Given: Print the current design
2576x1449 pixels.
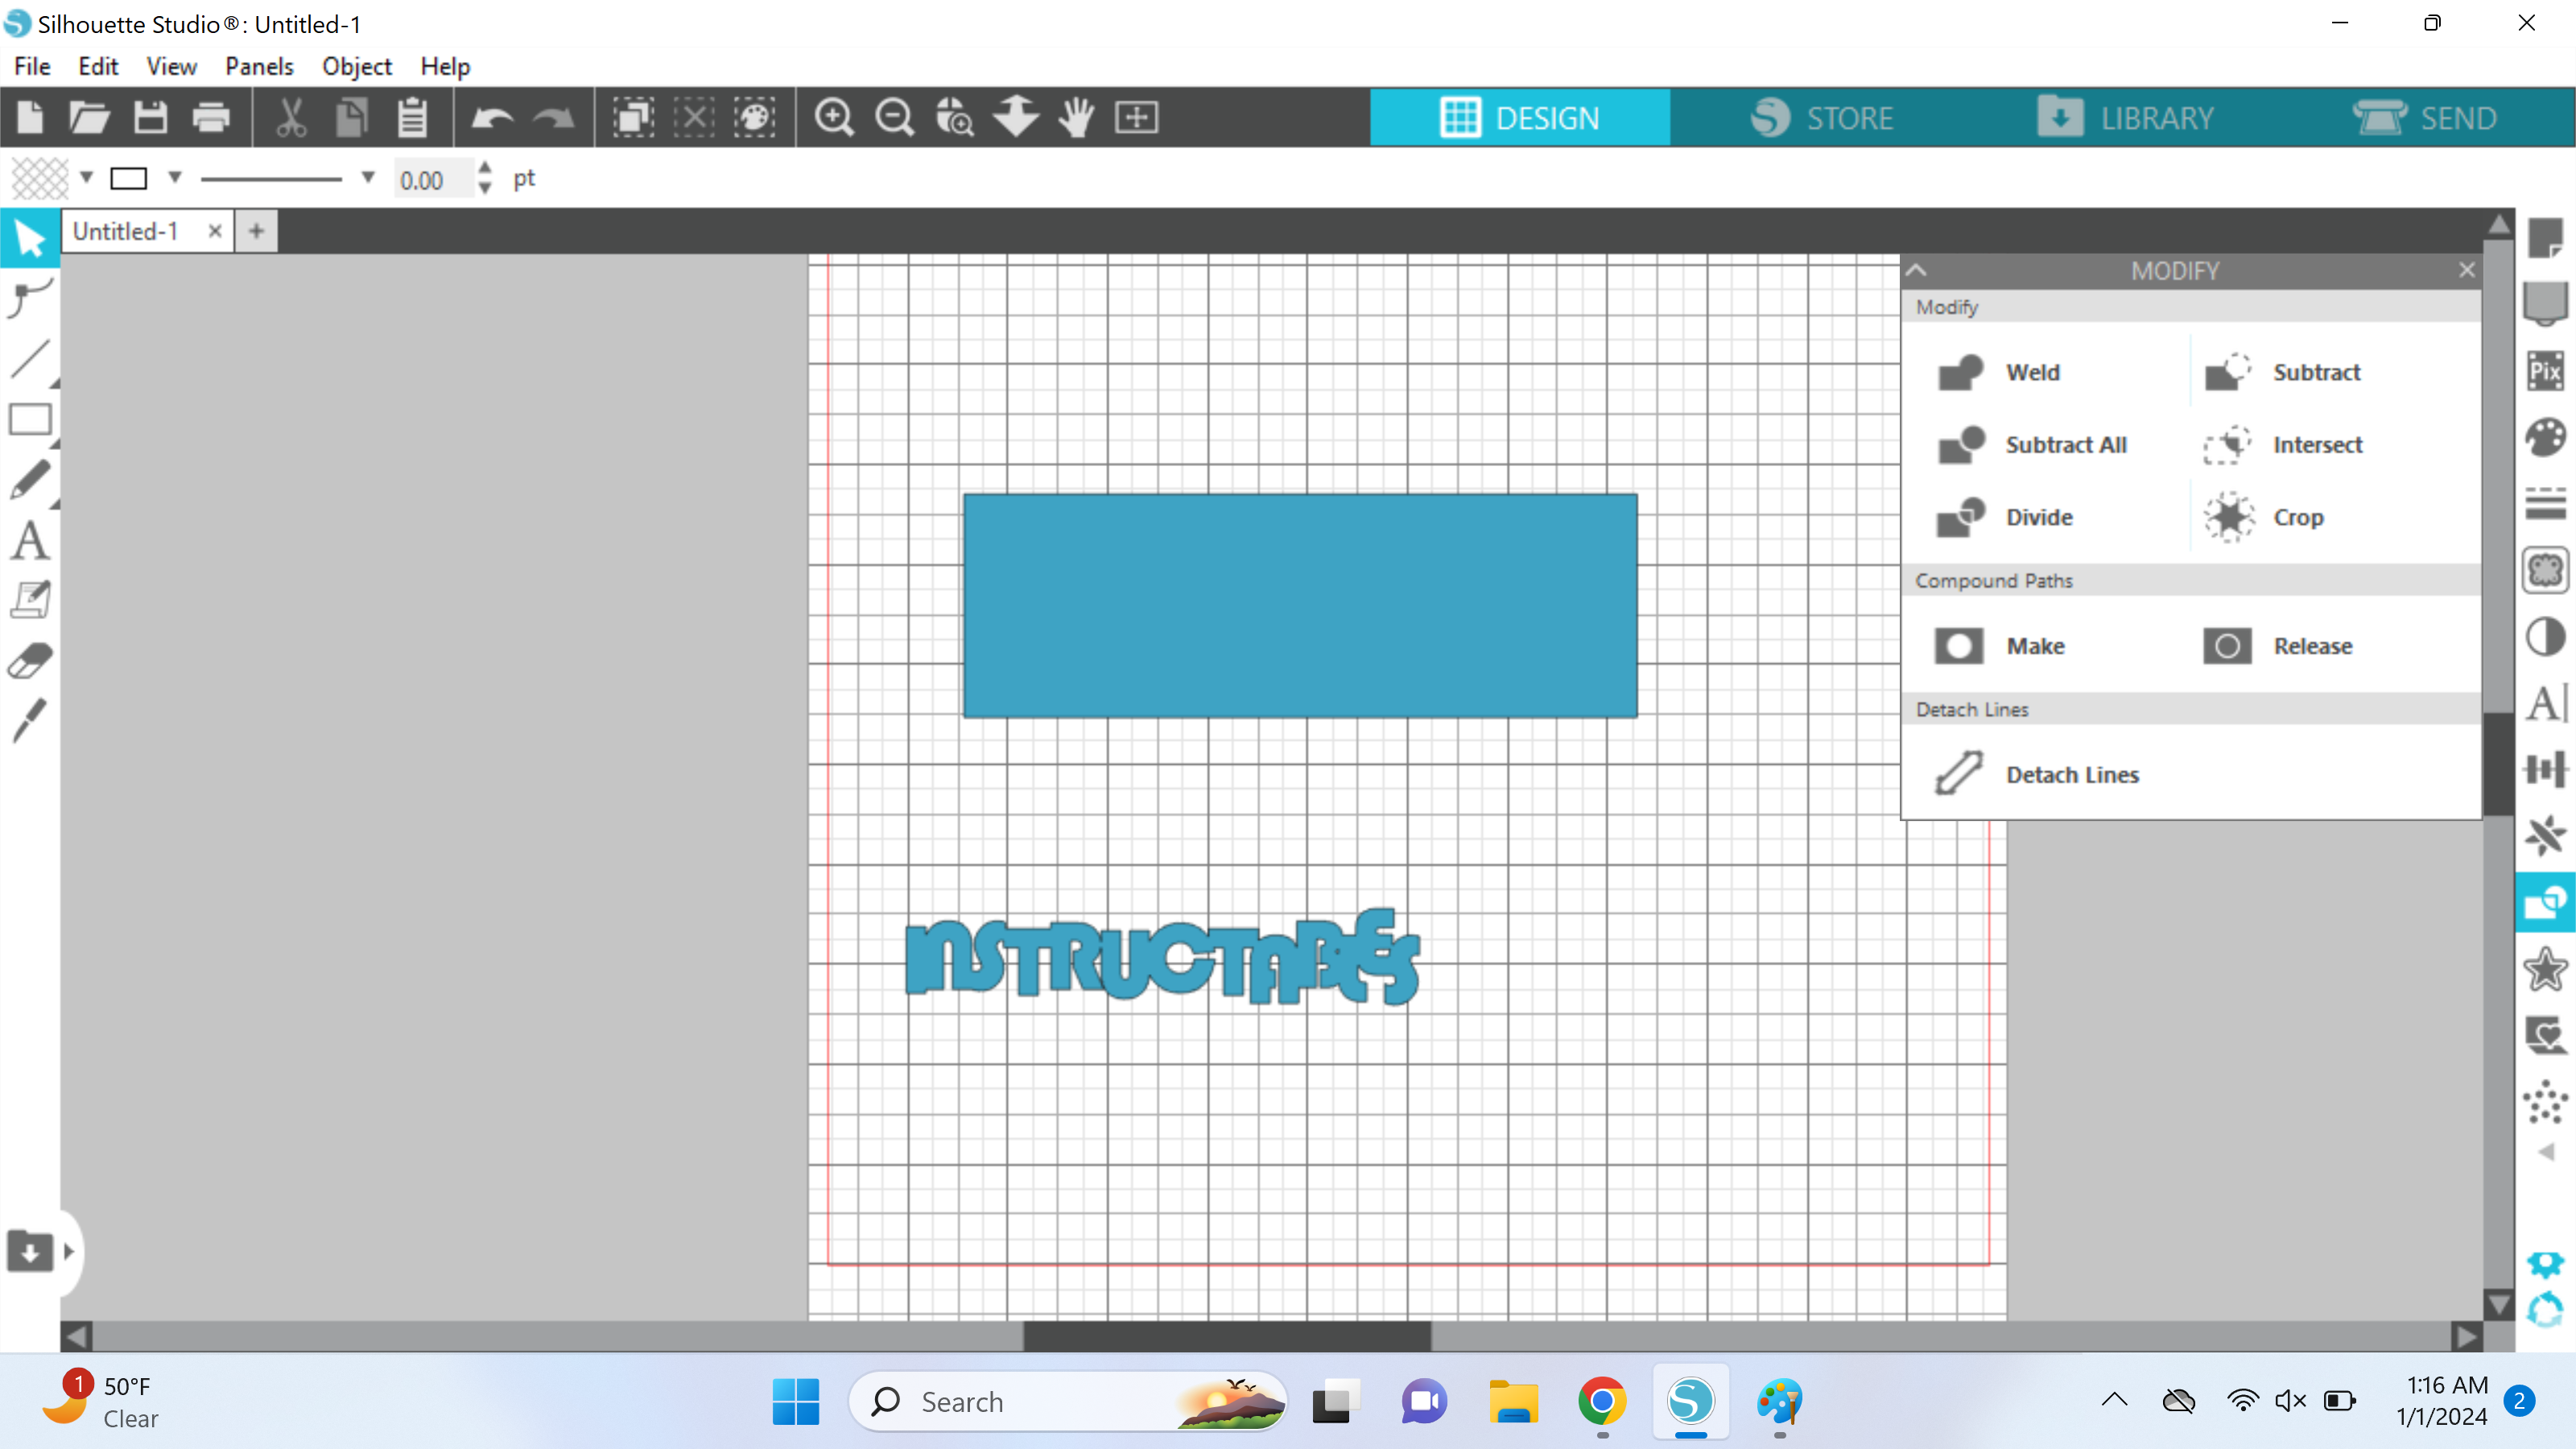Looking at the screenshot, I should click(211, 117).
